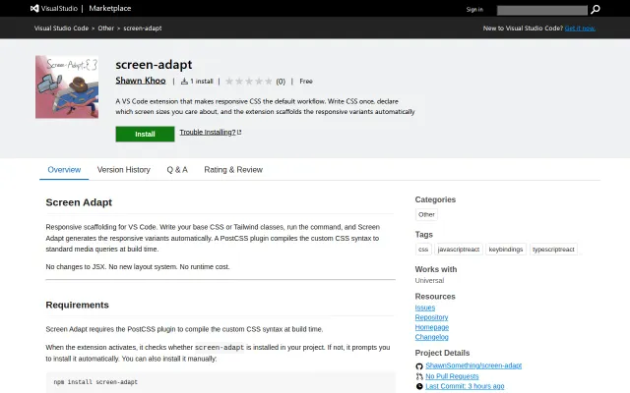Click the Free price label

306,82
